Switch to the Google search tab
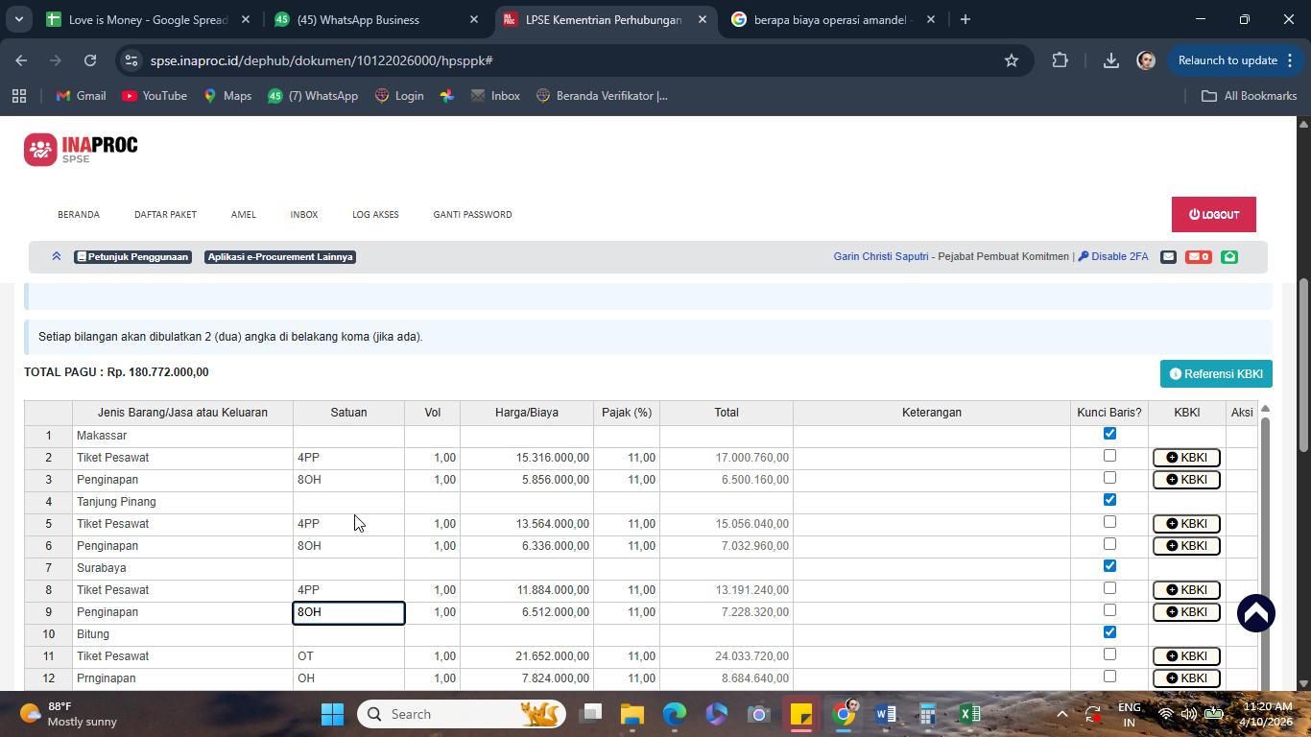 tap(834, 19)
